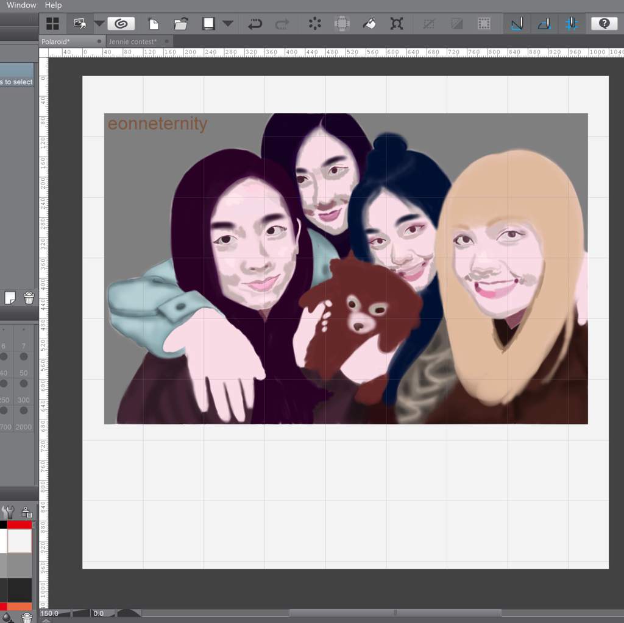Image resolution: width=624 pixels, height=623 pixels.
Task: Click the Clear (dotted circle) icon
Action: point(315,24)
